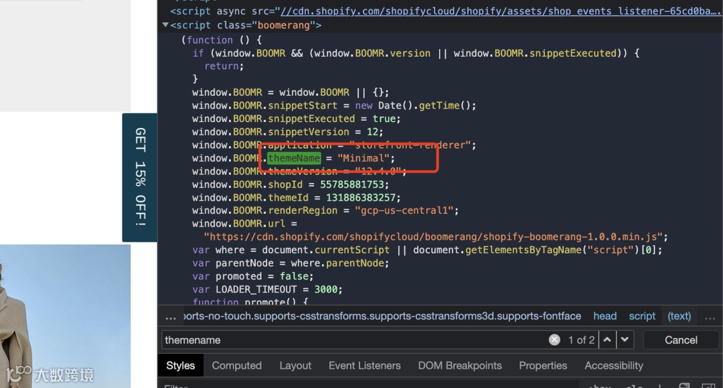This screenshot has width=723, height=388.
Task: Open the Computed tab
Action: tap(236, 365)
